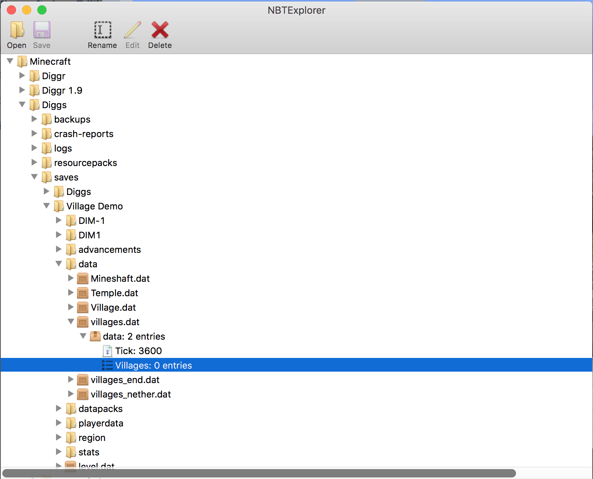Select the resourcepacks label
Screen dimensions: 593x479
point(86,163)
